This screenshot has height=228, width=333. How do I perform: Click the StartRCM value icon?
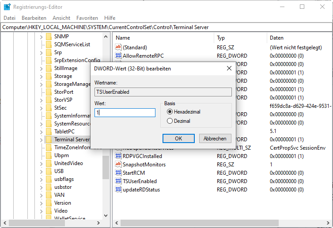coord(118,173)
